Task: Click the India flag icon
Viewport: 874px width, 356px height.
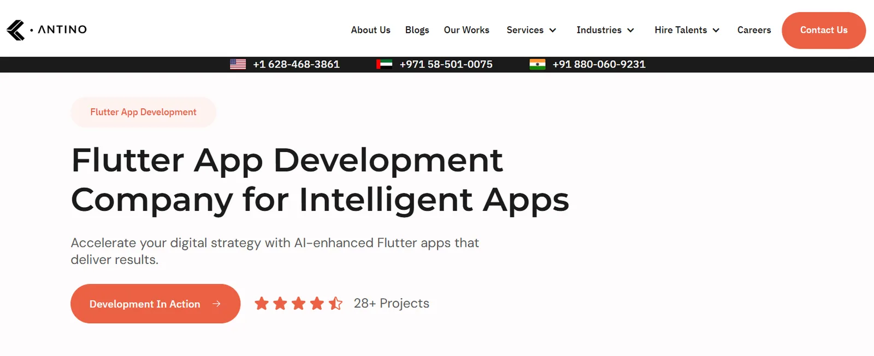Action: click(538, 64)
